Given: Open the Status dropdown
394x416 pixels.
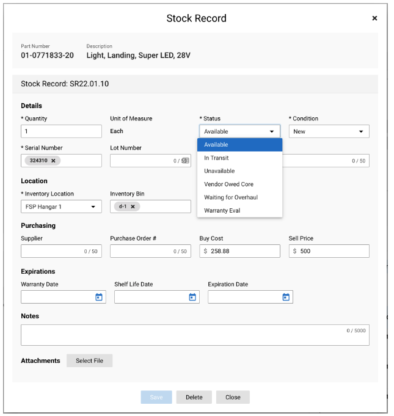Looking at the screenshot, I should 239,131.
